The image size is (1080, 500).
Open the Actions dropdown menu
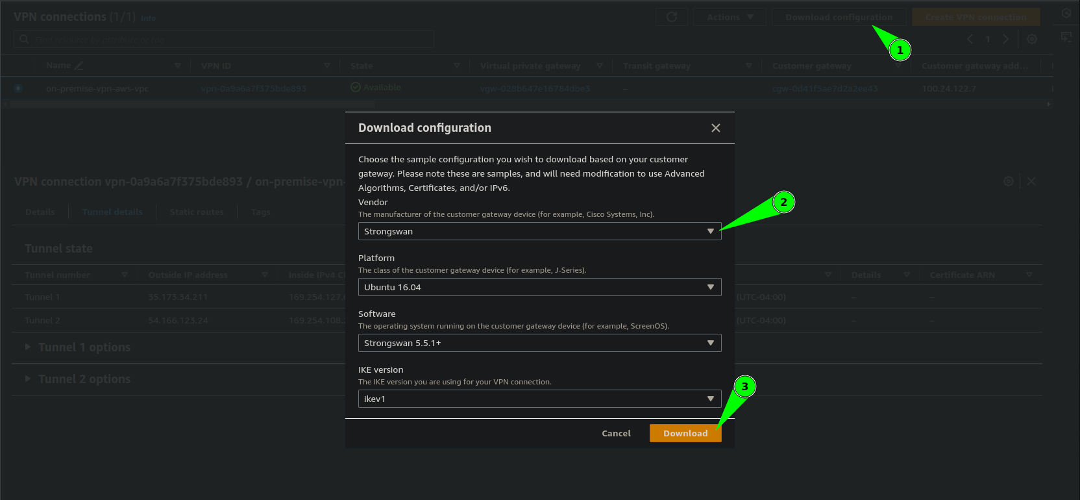pos(730,17)
